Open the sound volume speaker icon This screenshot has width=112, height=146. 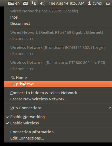click(x=42, y=4)
